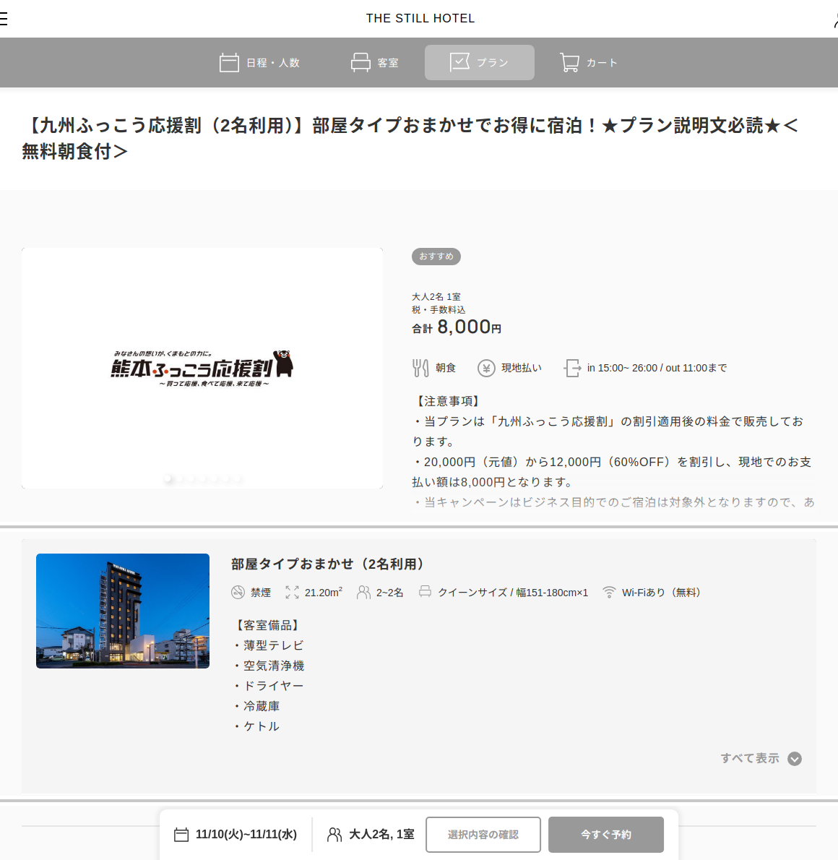Image resolution: width=838 pixels, height=860 pixels.
Task: Click the room size 21.20m² icon
Action: coord(293,593)
